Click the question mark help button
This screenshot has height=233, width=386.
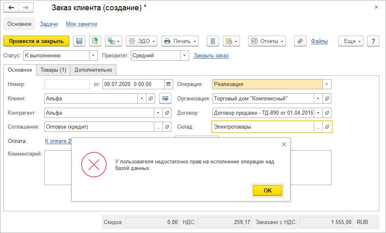click(373, 41)
